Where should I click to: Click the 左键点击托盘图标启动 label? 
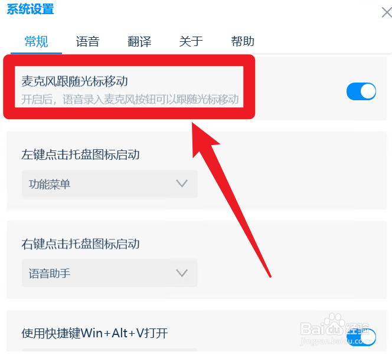click(80, 155)
